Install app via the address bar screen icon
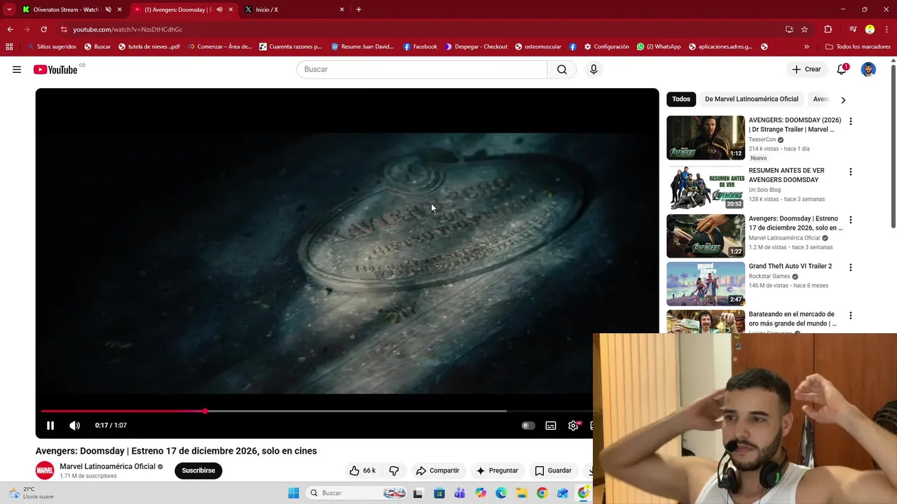897x504 pixels. (x=789, y=29)
